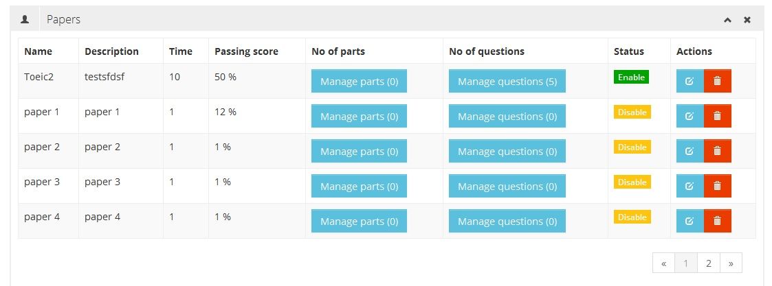
Task: Click edit icon for Toeic2 paper
Action: [690, 81]
